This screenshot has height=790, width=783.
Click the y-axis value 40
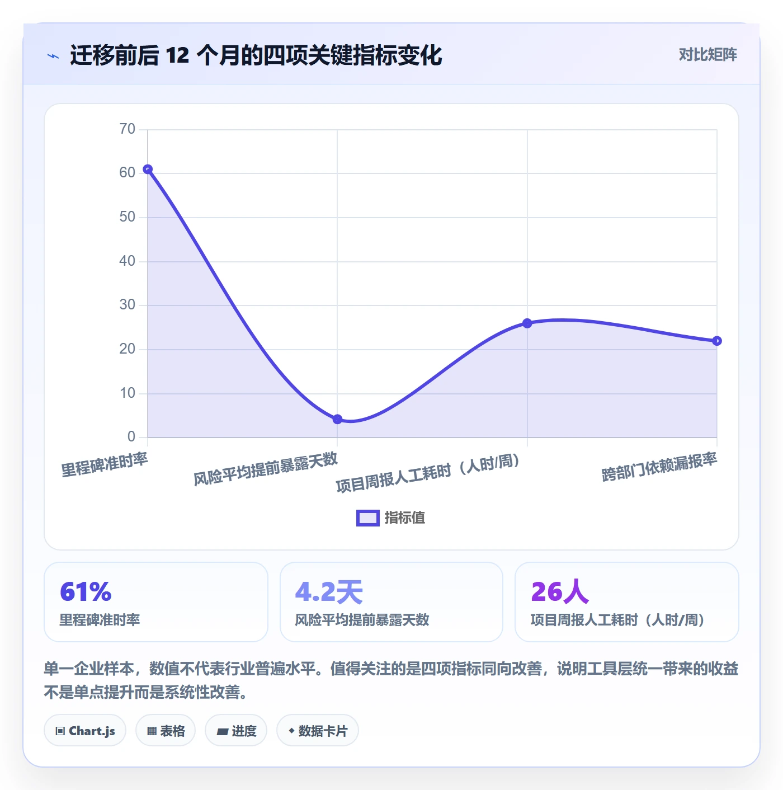point(128,261)
